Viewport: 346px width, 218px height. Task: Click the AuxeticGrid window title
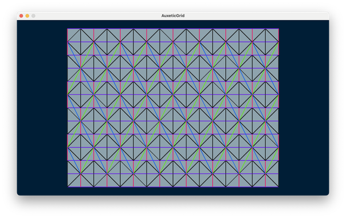coord(173,15)
